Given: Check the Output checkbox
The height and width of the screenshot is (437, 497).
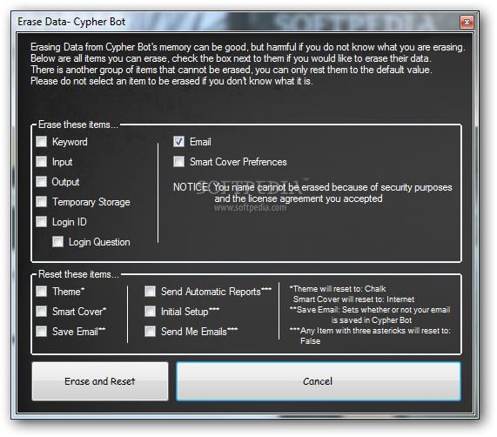Looking at the screenshot, I should (42, 182).
